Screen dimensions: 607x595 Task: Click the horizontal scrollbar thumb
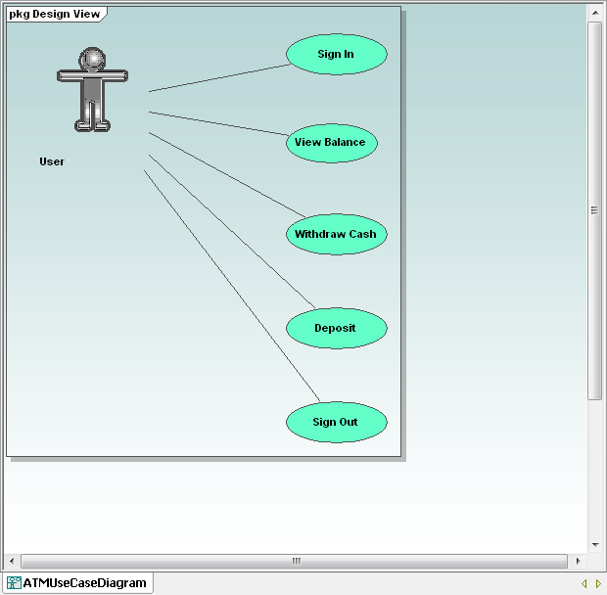(x=295, y=561)
